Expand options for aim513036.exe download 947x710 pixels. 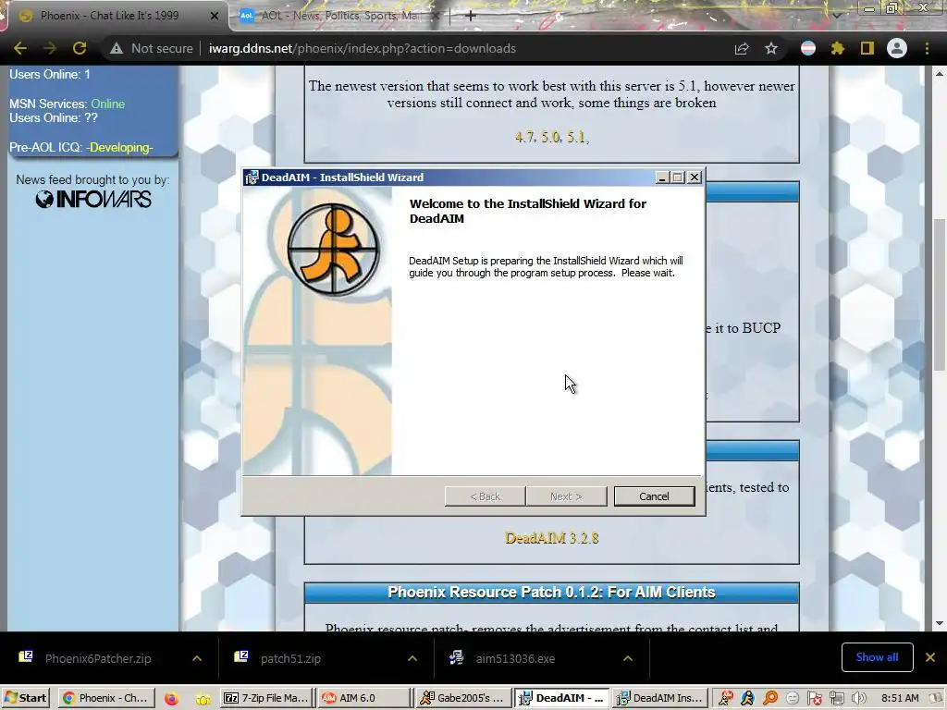click(x=628, y=658)
